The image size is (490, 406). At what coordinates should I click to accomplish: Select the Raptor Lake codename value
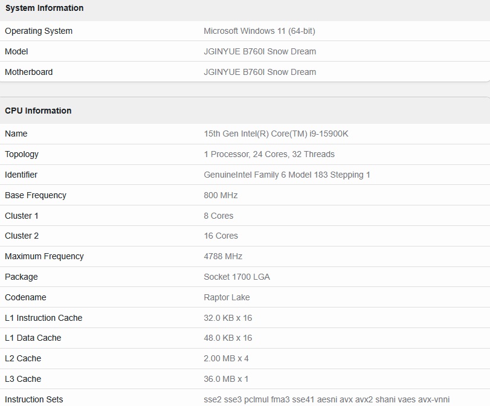[x=227, y=297]
